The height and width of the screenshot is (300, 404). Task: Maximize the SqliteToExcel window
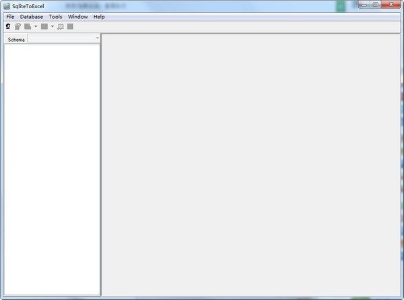[375, 5]
